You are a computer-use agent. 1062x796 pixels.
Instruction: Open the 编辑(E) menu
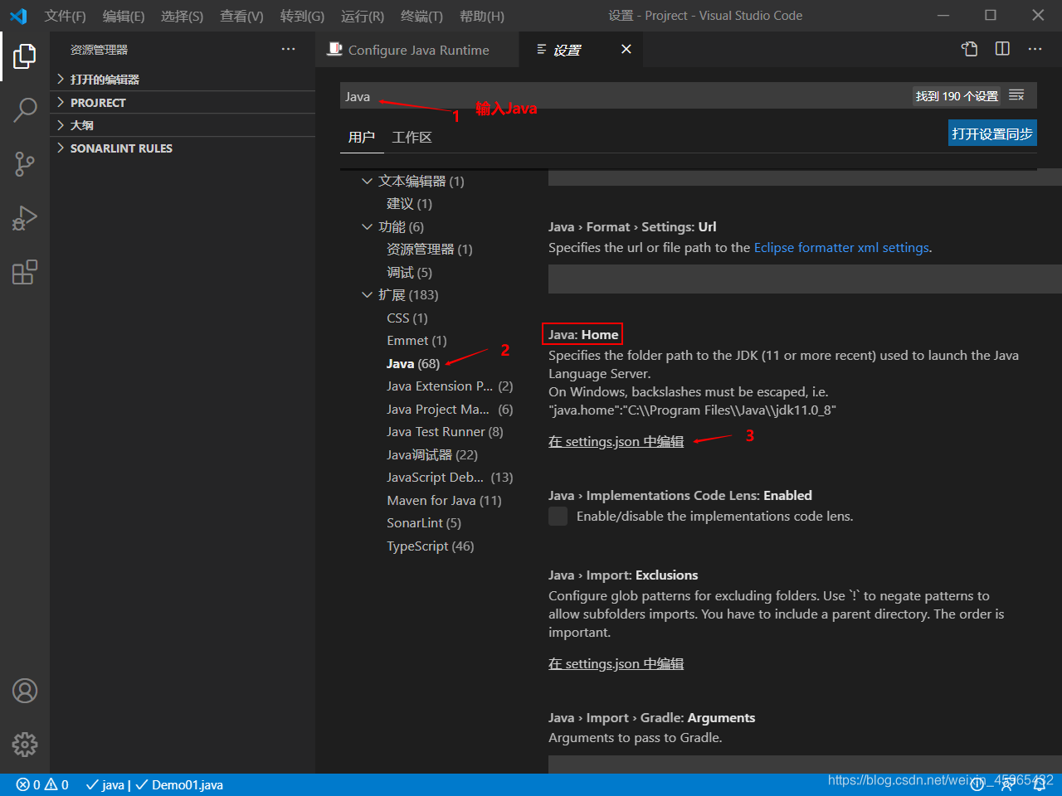tap(124, 16)
